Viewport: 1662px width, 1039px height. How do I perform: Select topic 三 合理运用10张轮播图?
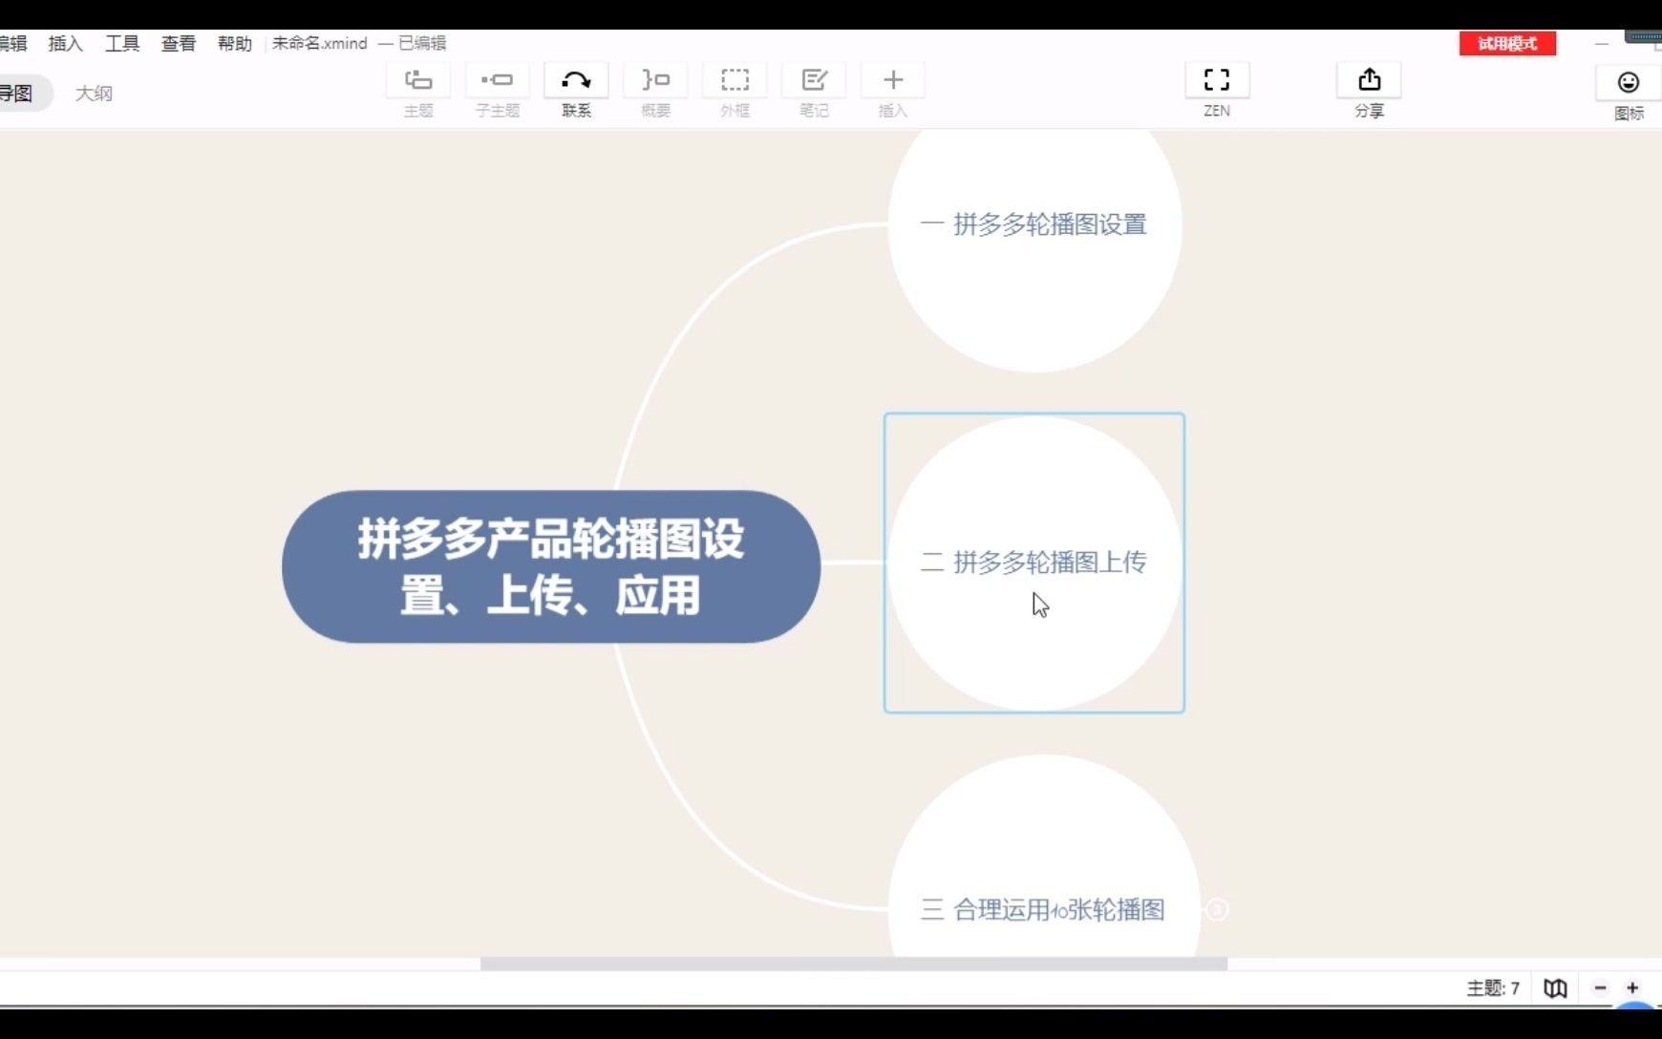[x=1044, y=908]
